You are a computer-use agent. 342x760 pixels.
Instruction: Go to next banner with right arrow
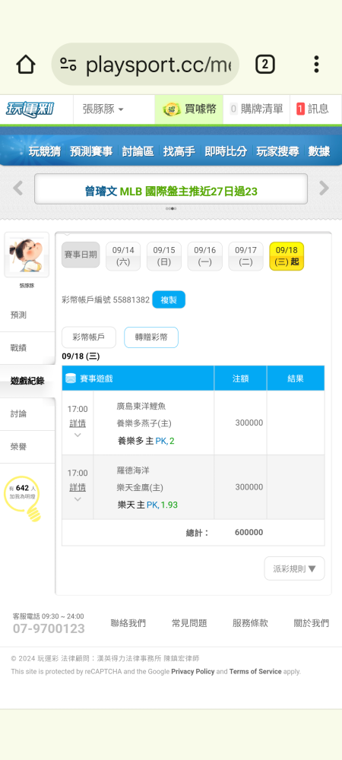coord(324,188)
